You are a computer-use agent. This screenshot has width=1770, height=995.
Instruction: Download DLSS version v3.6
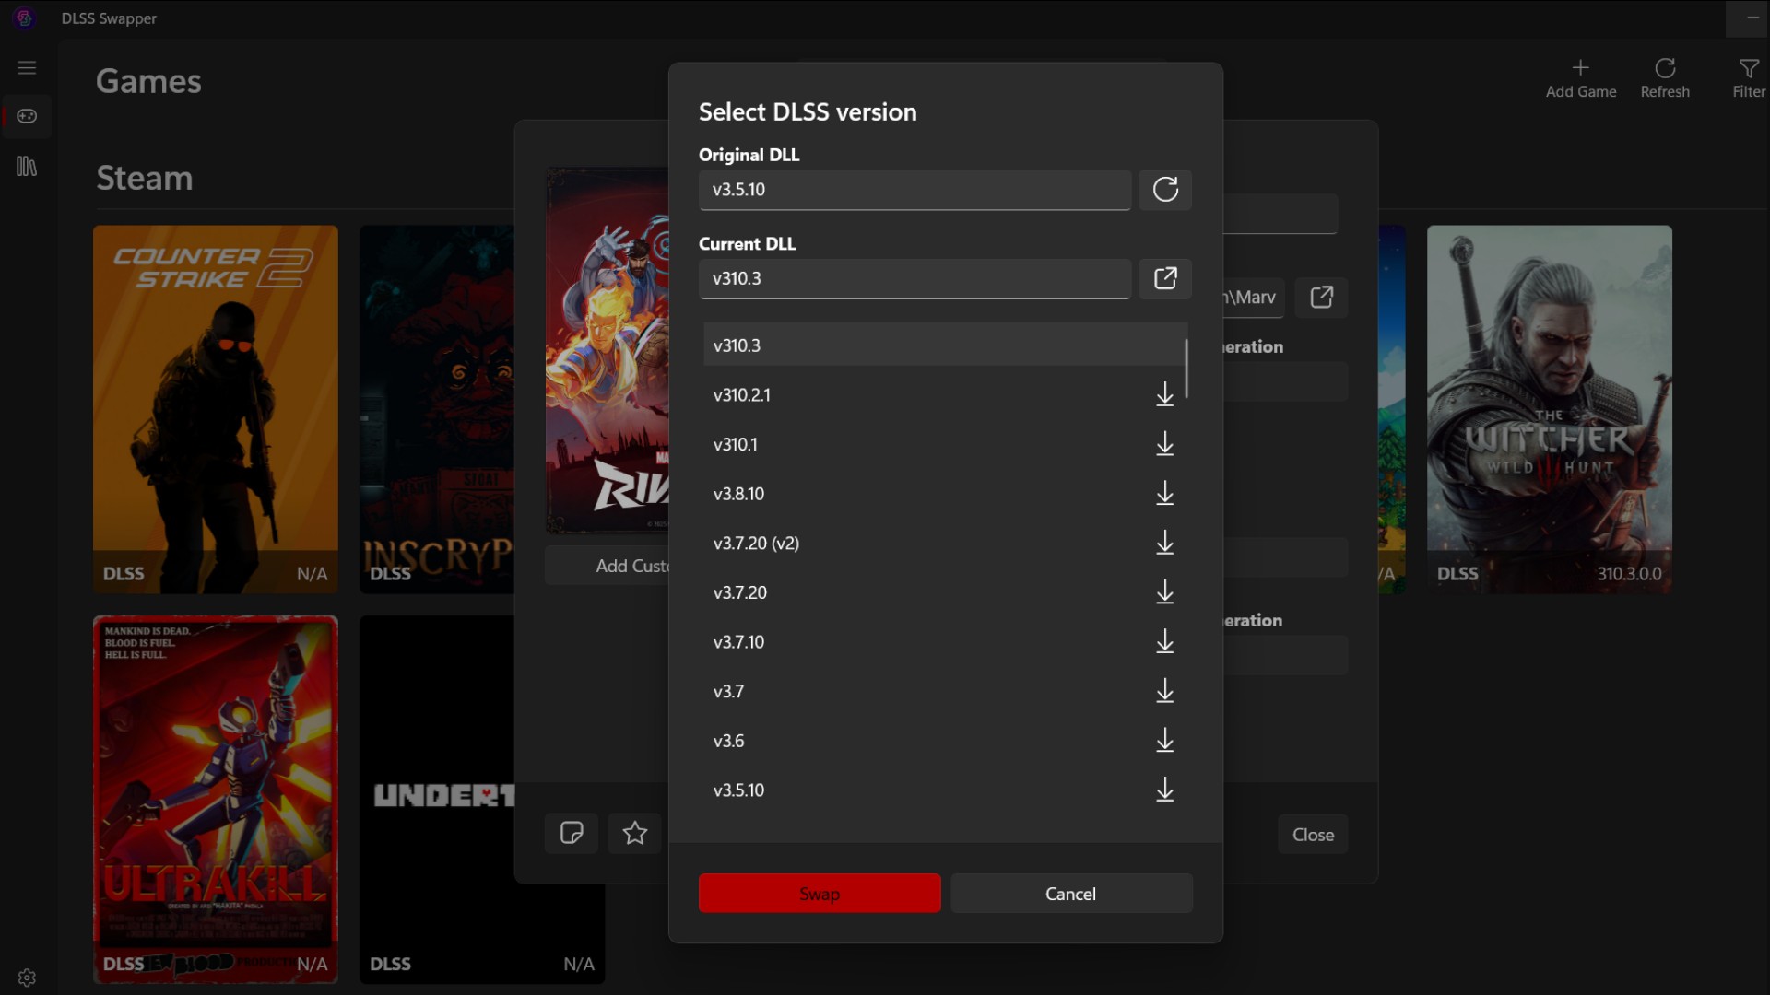pyautogui.click(x=1165, y=741)
